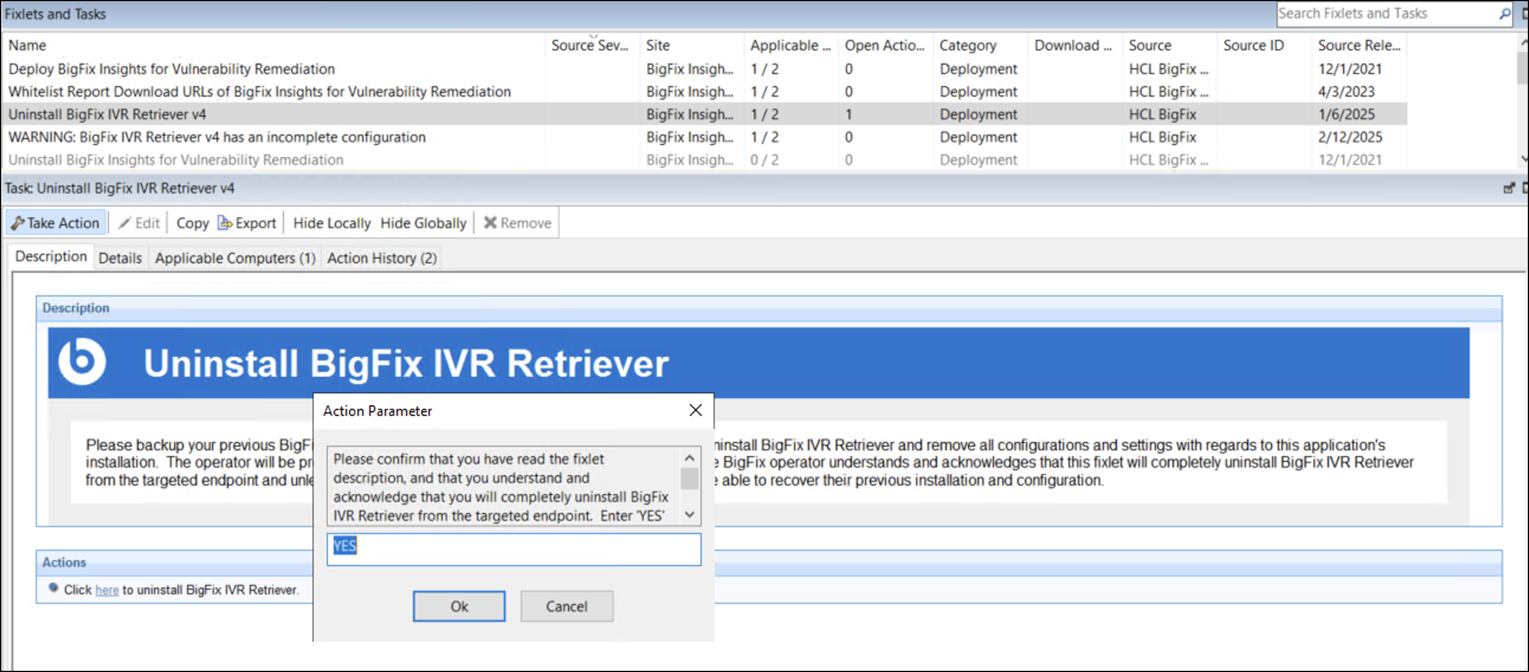Image resolution: width=1529 pixels, height=672 pixels.
Task: Click the Take Action wrench icon
Action: pos(18,223)
